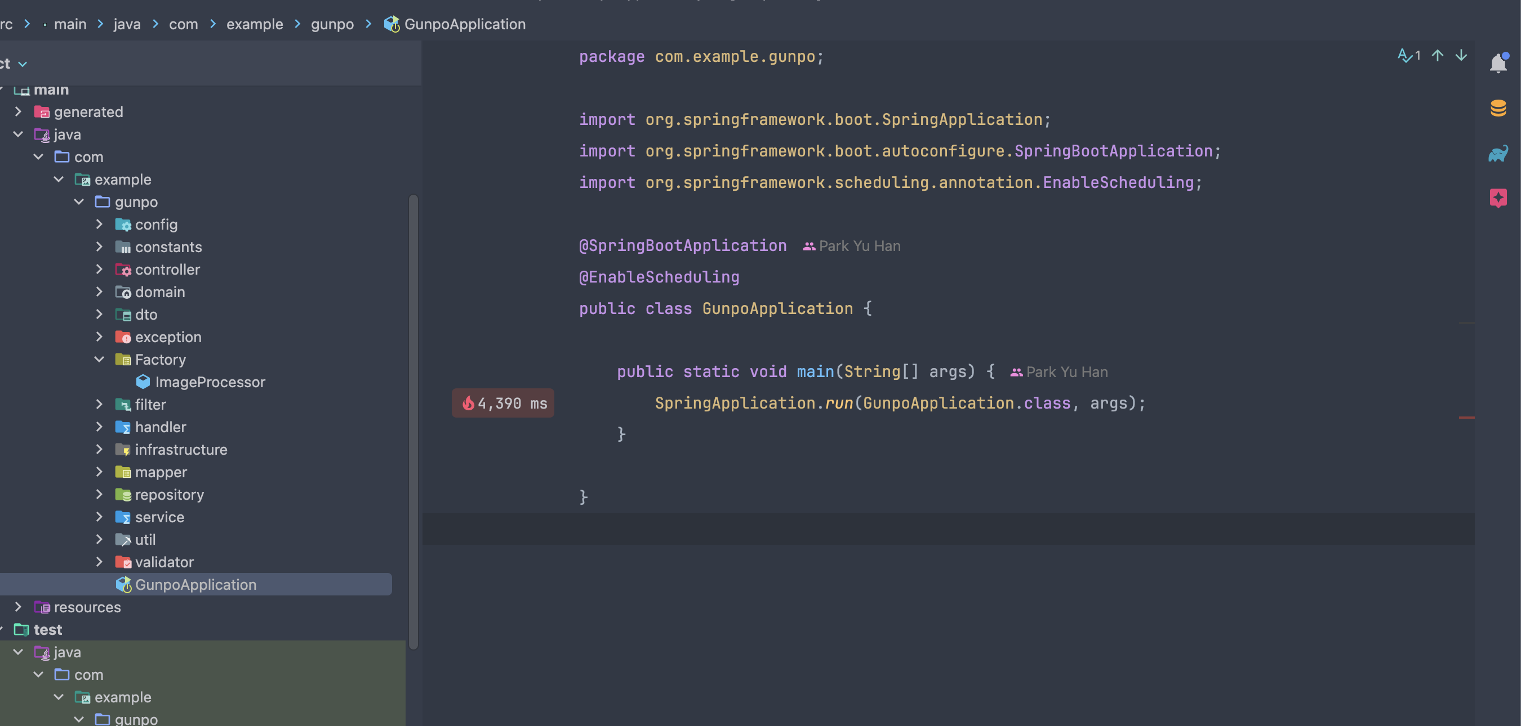Viewport: 1521px width, 726px height.
Task: Select the example breadcrumb item
Action: [x=255, y=24]
